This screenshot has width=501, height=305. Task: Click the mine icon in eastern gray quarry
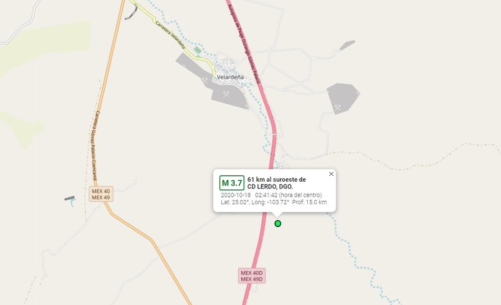[338, 107]
